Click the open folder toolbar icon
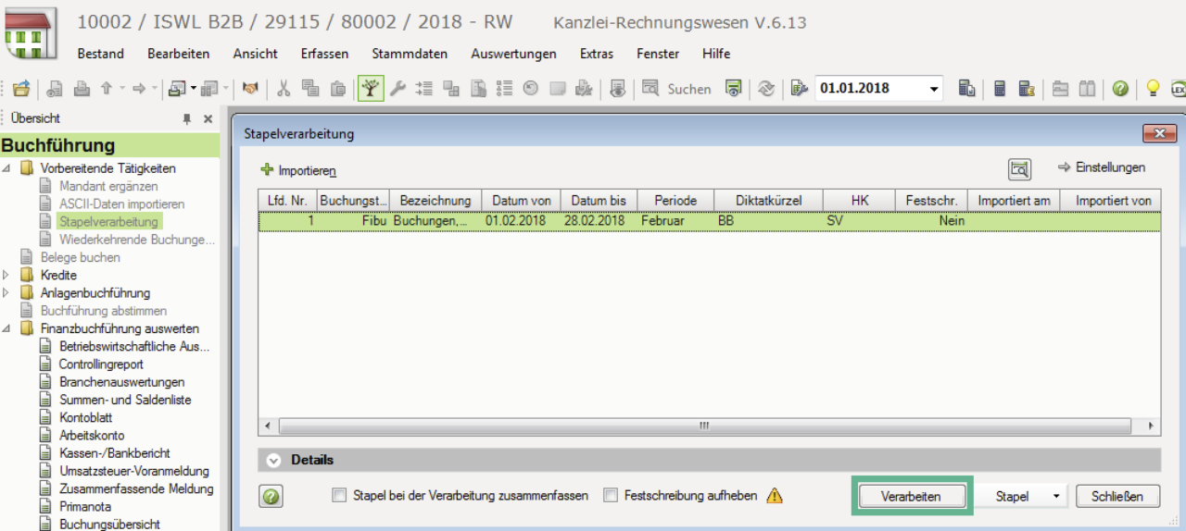1186x531 pixels. coord(21,89)
